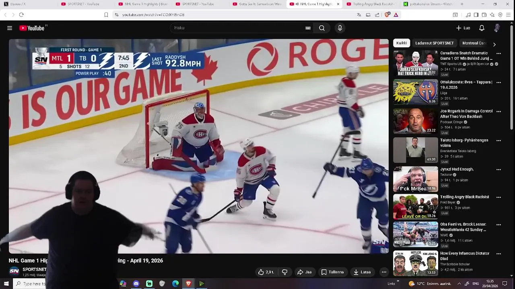Open Oba Femi vs. Brock Lesnar video link
Screen dimensions: 515x289
click(463, 227)
